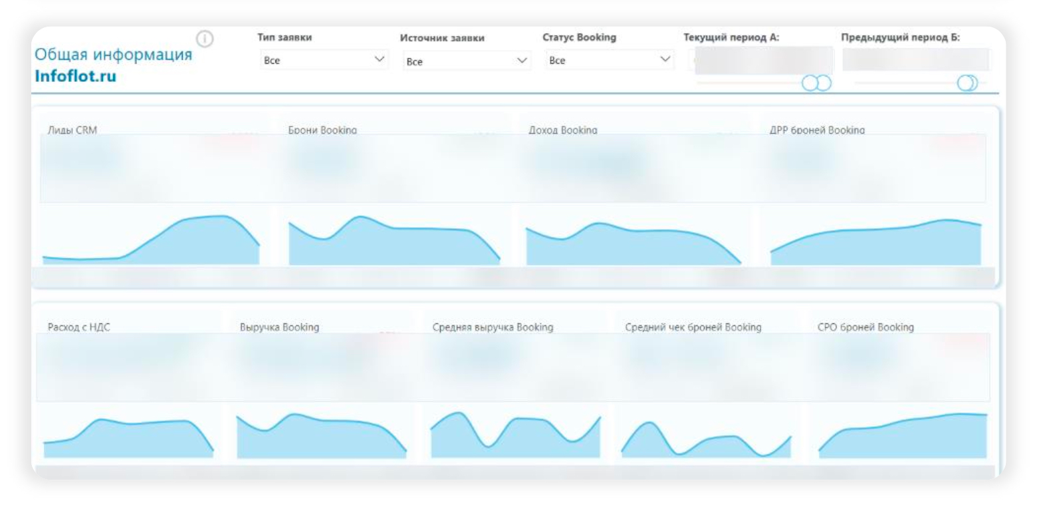The image size is (1037, 507).
Task: Select the Лиды CRM area chart
Action: click(151, 240)
